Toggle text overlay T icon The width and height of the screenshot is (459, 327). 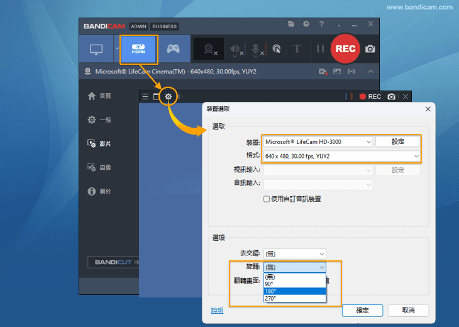coord(297,49)
